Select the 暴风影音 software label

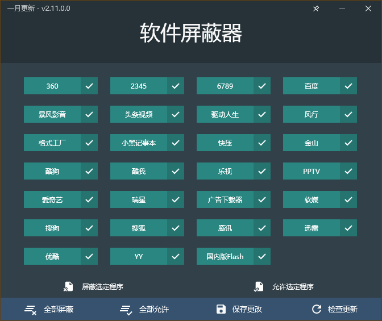pos(52,114)
